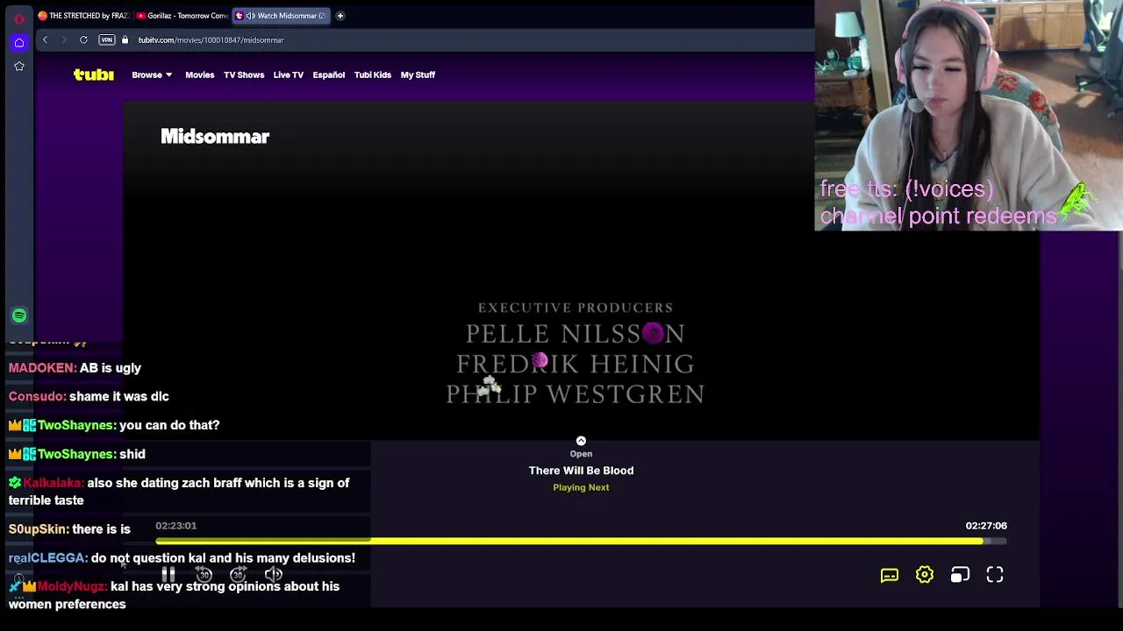Open Tubi Kids section
Image resolution: width=1123 pixels, height=631 pixels.
coord(373,74)
